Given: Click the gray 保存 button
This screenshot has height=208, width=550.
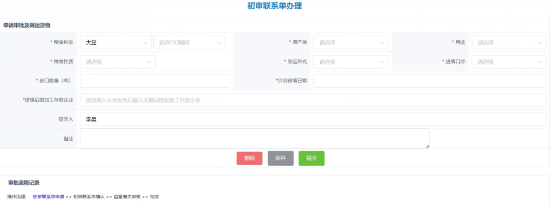Looking at the screenshot, I should click(x=281, y=158).
